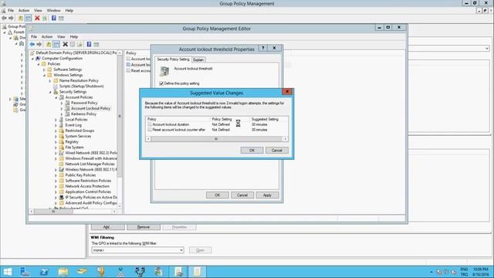This screenshot has width=494, height=278.
Task: Click the horizontal scrollbar thumb under the Editor tree
Action: click(x=53, y=212)
